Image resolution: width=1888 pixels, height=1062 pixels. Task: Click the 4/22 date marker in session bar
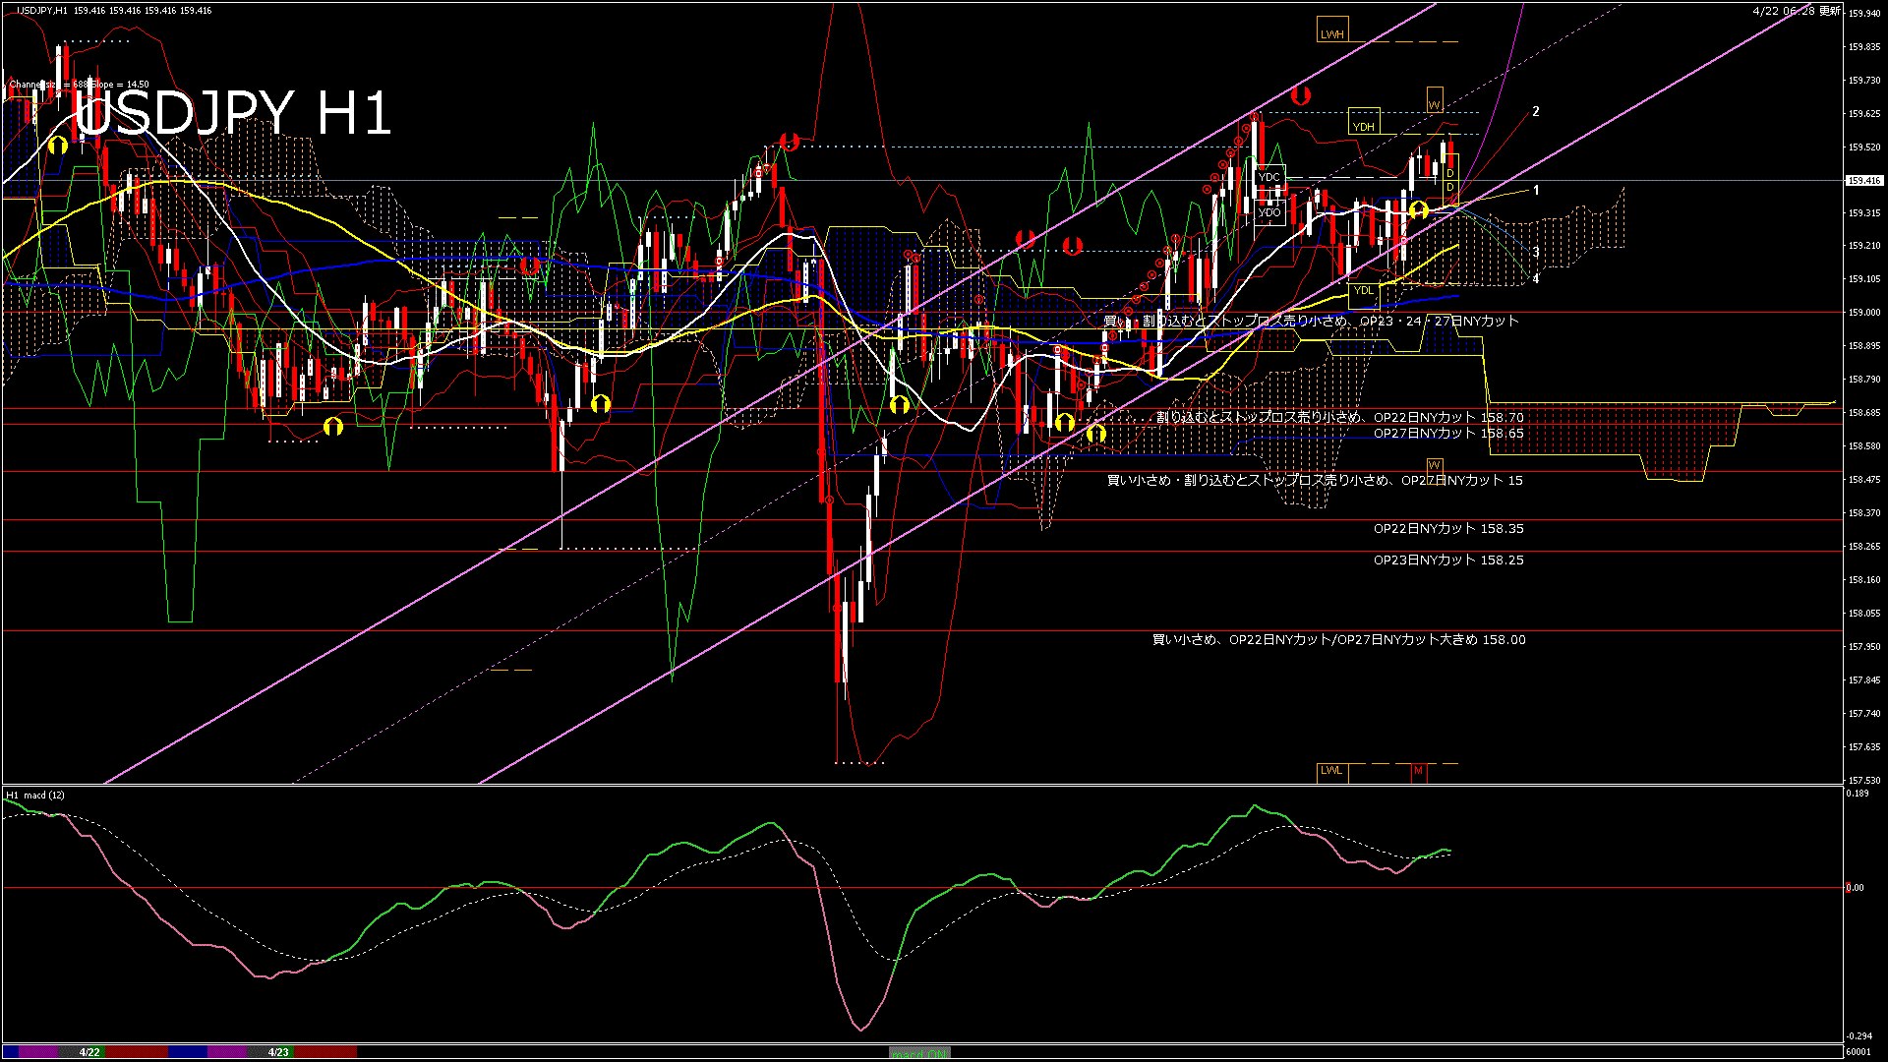click(89, 1052)
